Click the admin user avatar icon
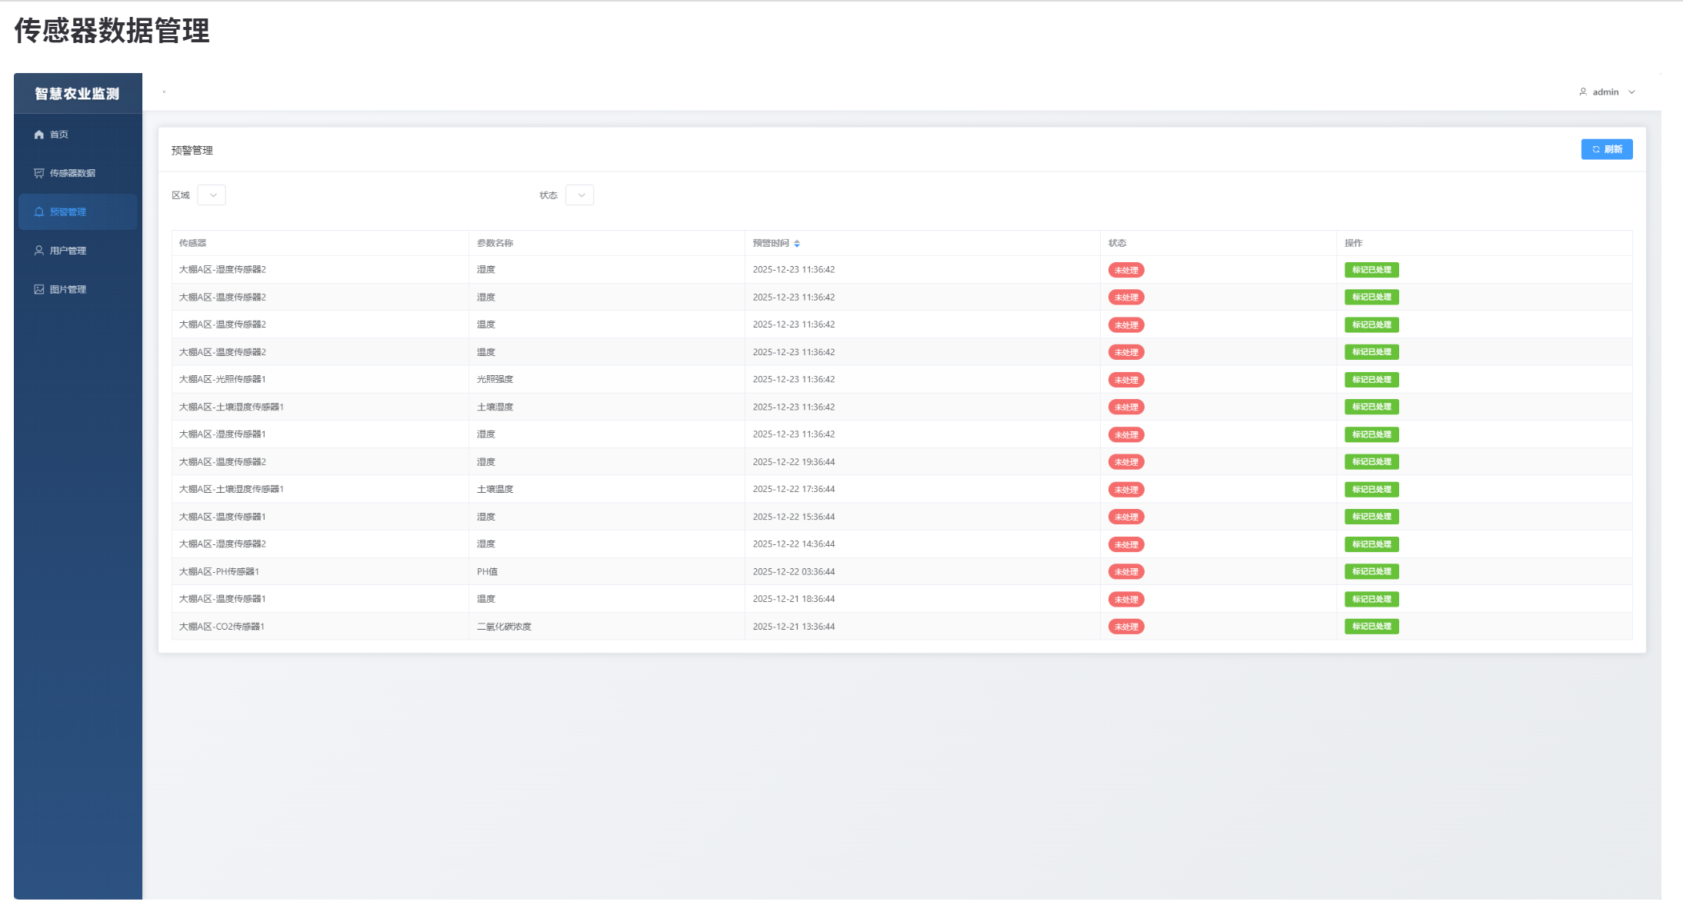Screen dimensions: 1683x918 [1583, 92]
